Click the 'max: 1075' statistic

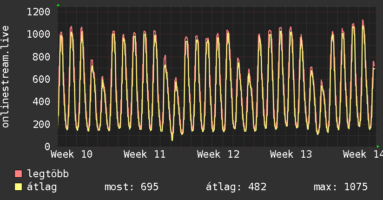(x=341, y=187)
